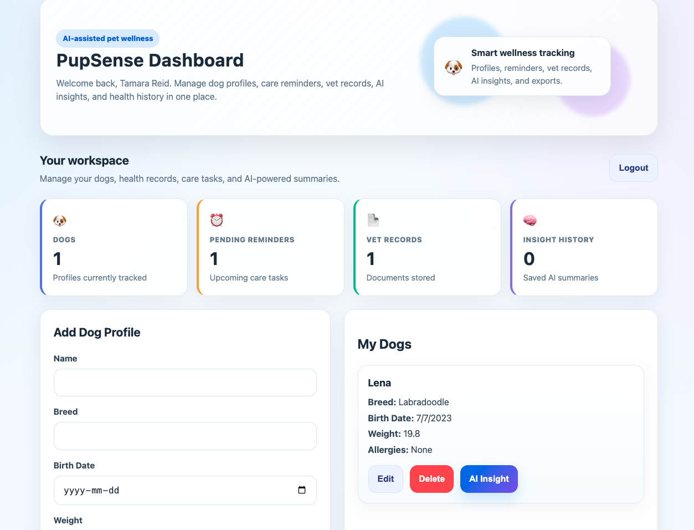Click the dog icon on the DOGS card
Screen dimensions: 694x530
[60, 220]
